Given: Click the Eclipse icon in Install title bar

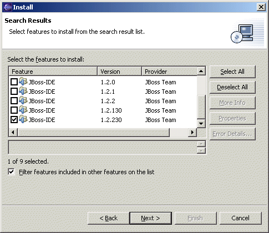Looking at the screenshot, I should pos(8,7).
